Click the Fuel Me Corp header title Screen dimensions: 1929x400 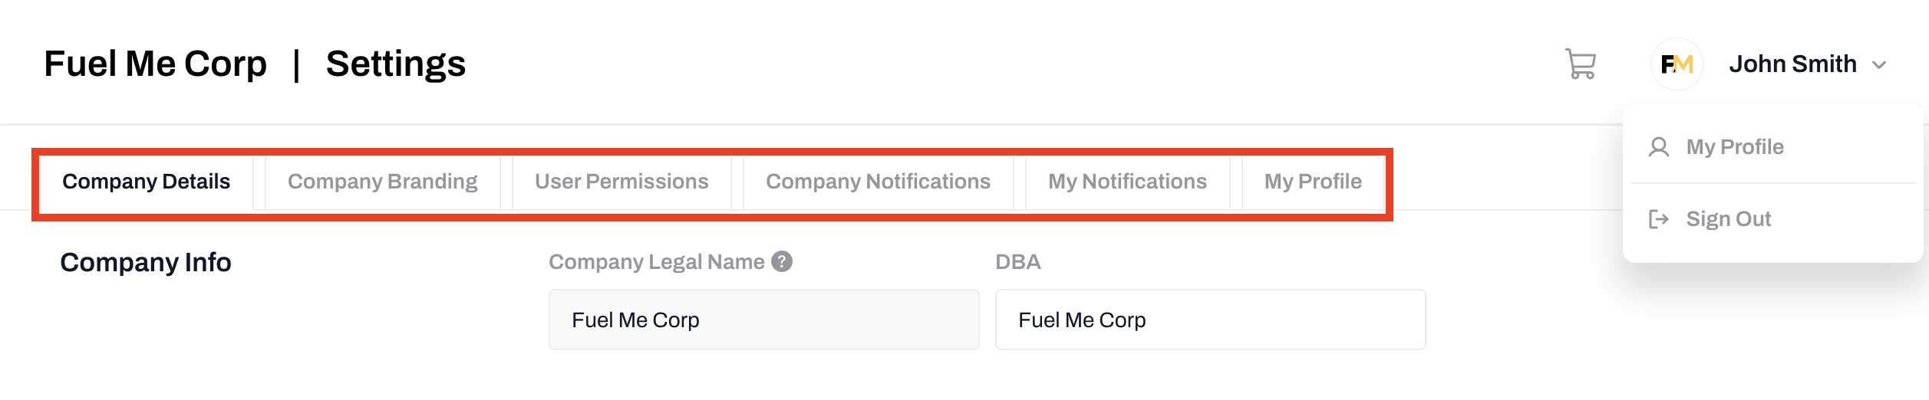(155, 64)
